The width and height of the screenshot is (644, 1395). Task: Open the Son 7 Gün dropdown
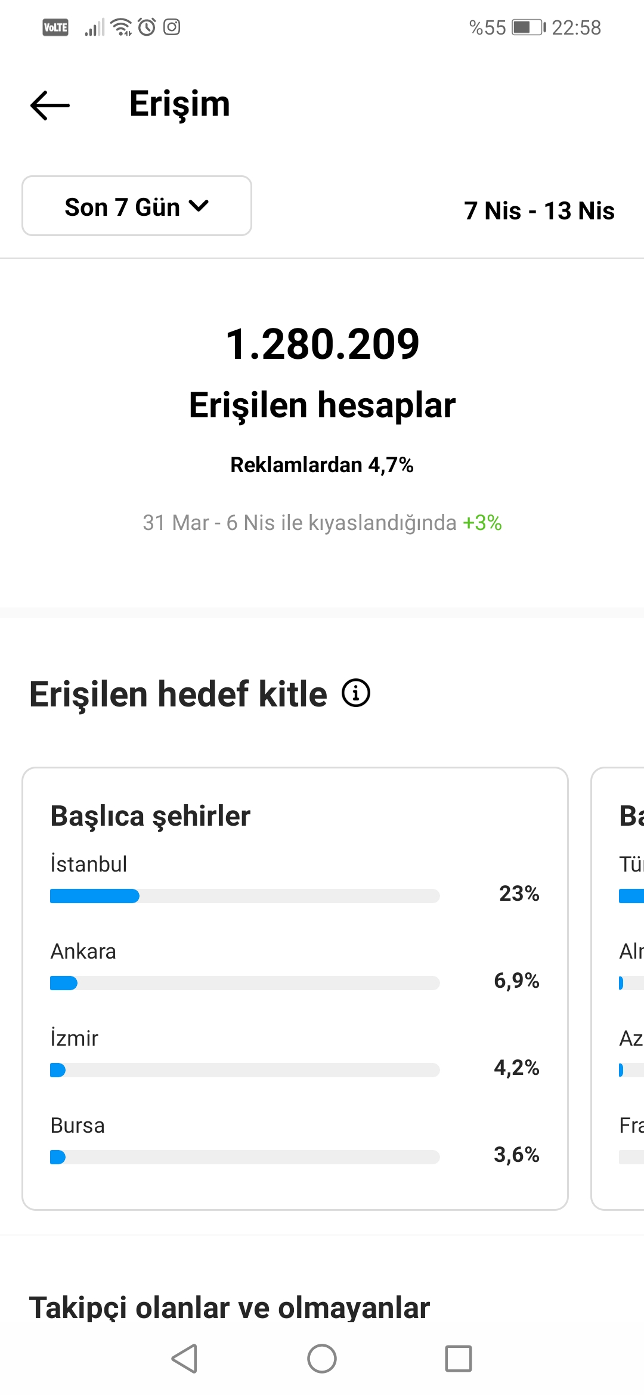[x=137, y=206]
